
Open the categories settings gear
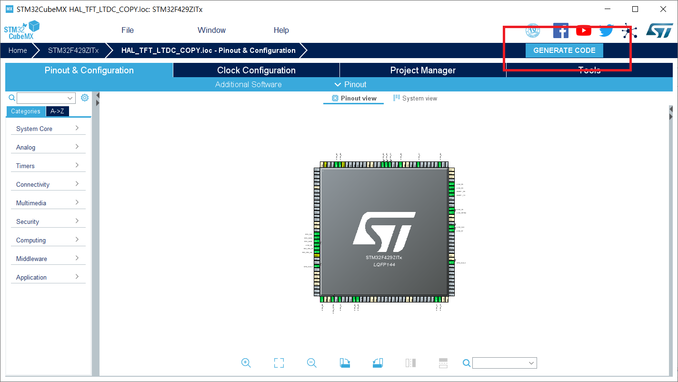pyautogui.click(x=85, y=98)
